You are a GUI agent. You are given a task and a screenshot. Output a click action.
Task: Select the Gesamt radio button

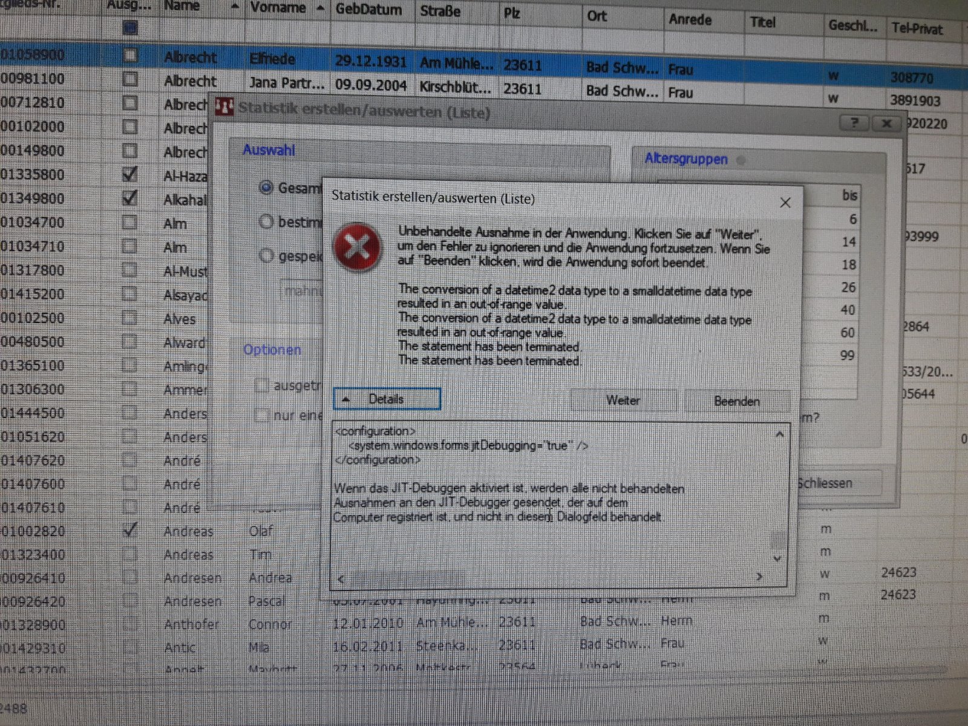coord(266,188)
